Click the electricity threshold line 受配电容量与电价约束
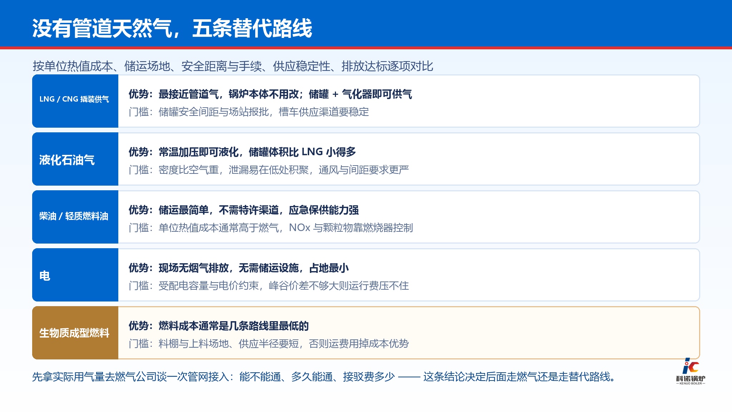 pos(269,286)
